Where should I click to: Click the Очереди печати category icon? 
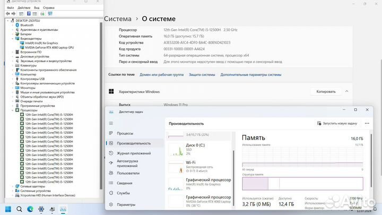pyautogui.click(x=18, y=101)
